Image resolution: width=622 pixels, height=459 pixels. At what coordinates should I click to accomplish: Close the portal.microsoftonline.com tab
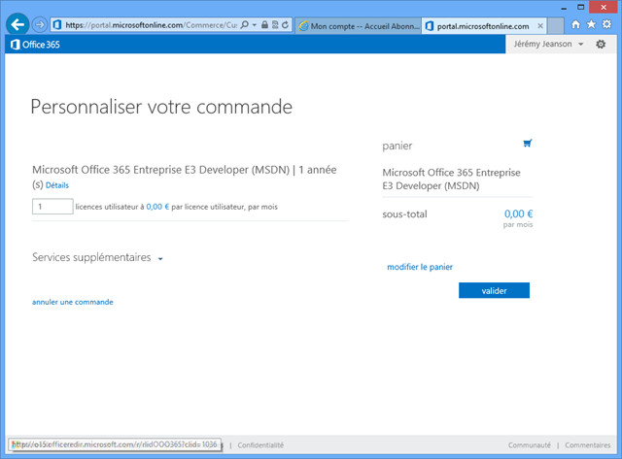click(x=540, y=26)
